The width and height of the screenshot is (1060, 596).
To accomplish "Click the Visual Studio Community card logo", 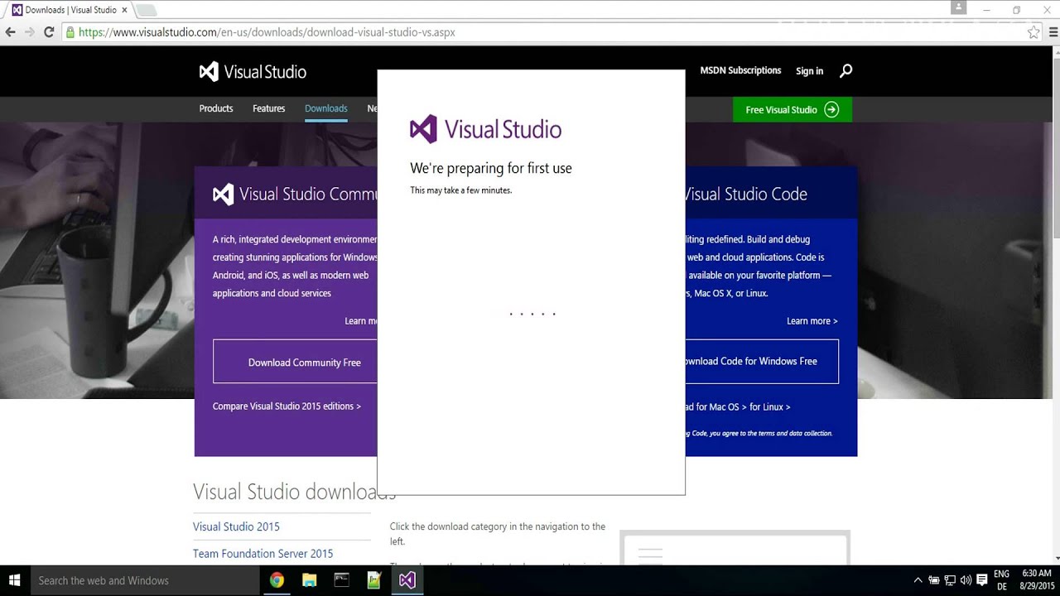I will [x=223, y=194].
